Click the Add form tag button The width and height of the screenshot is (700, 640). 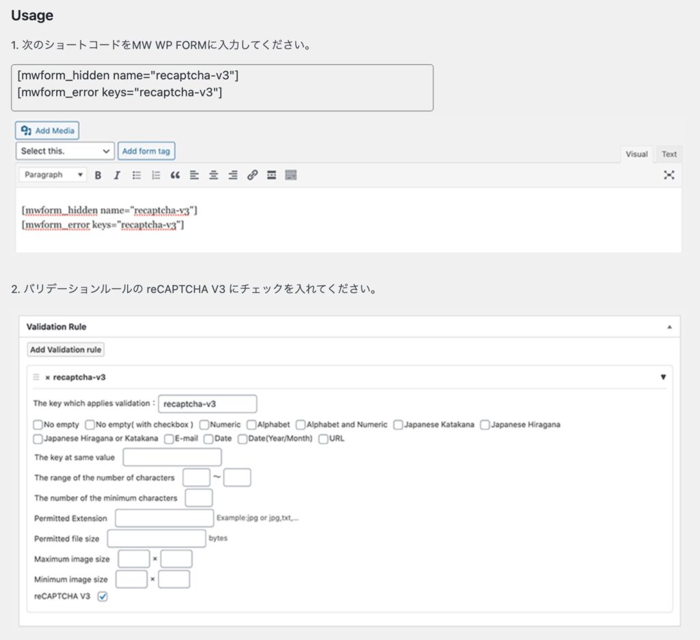(146, 151)
